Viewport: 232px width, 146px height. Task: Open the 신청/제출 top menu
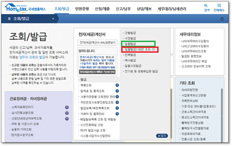click(x=102, y=9)
